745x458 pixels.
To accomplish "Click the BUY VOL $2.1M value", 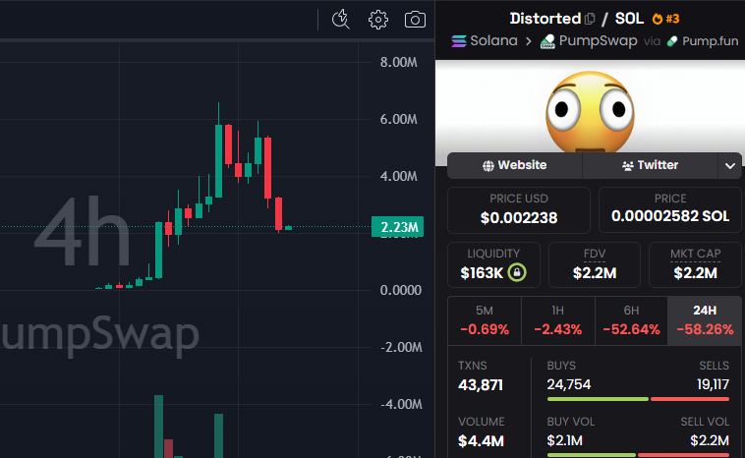I will tap(564, 440).
